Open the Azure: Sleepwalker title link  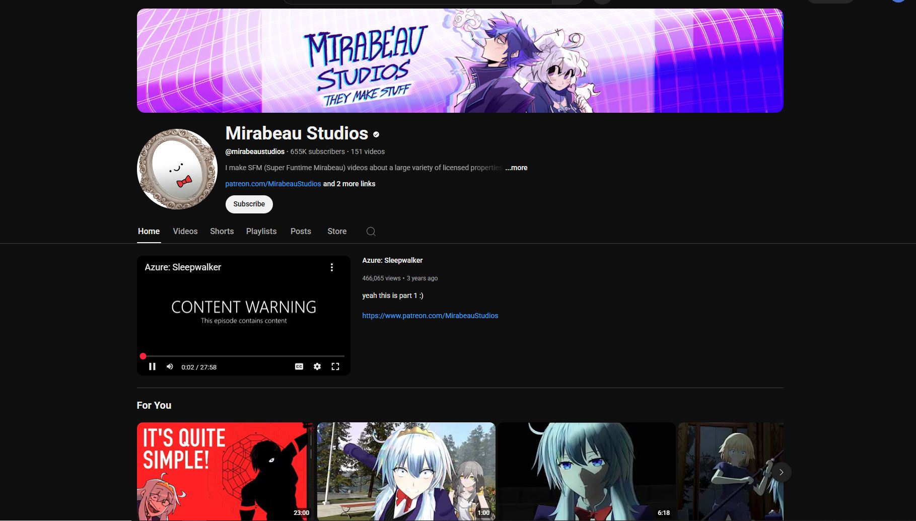[392, 260]
